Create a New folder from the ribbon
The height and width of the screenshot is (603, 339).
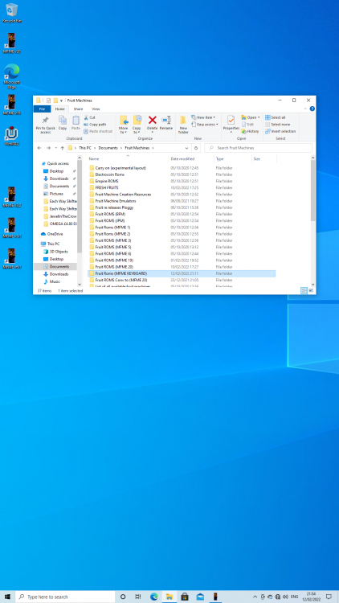pyautogui.click(x=183, y=124)
